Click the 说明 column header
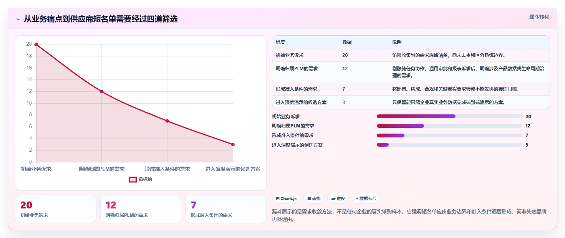 [397, 42]
